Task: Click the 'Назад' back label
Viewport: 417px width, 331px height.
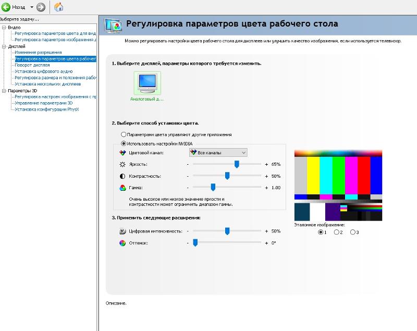Action: (19, 7)
